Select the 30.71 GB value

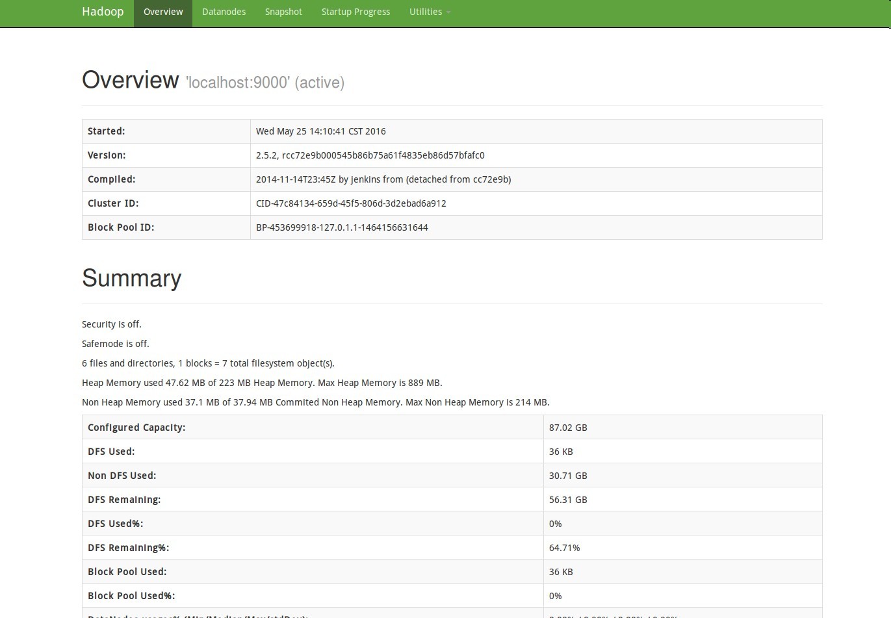(x=568, y=476)
